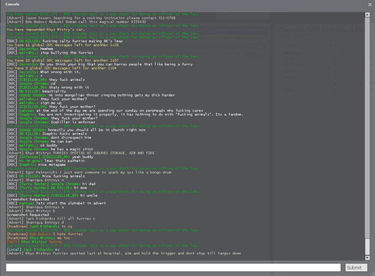Viewport: 375px width, 276px height.
Task: Select line "stop bullying the furries"
Action: pyautogui.click(x=50, y=53)
